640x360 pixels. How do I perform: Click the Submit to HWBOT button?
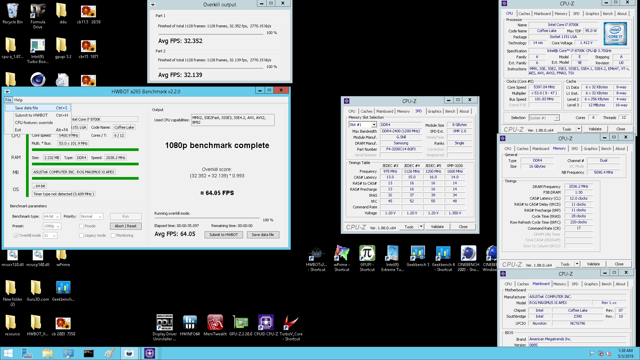point(224,235)
